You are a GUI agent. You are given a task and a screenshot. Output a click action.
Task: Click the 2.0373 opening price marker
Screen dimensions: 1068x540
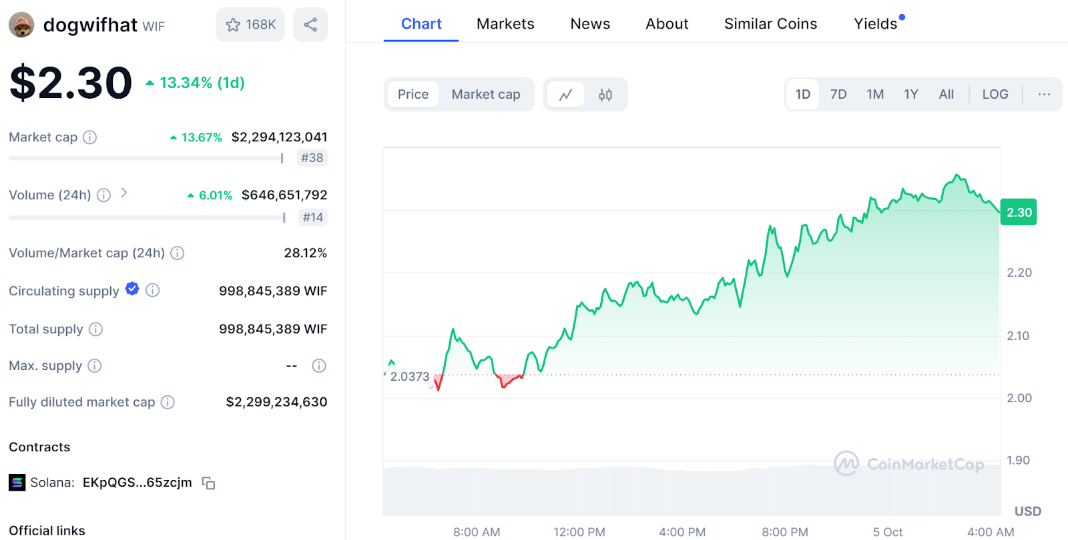pyautogui.click(x=410, y=377)
